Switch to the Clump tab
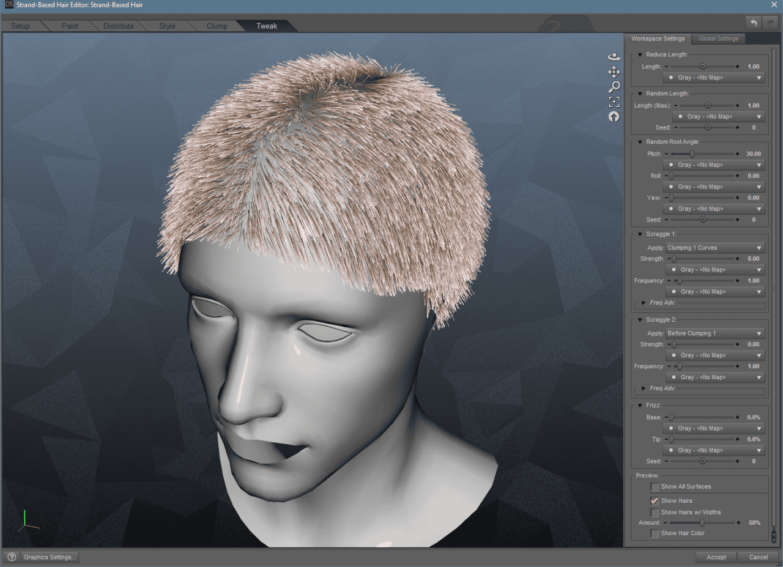 [x=217, y=26]
